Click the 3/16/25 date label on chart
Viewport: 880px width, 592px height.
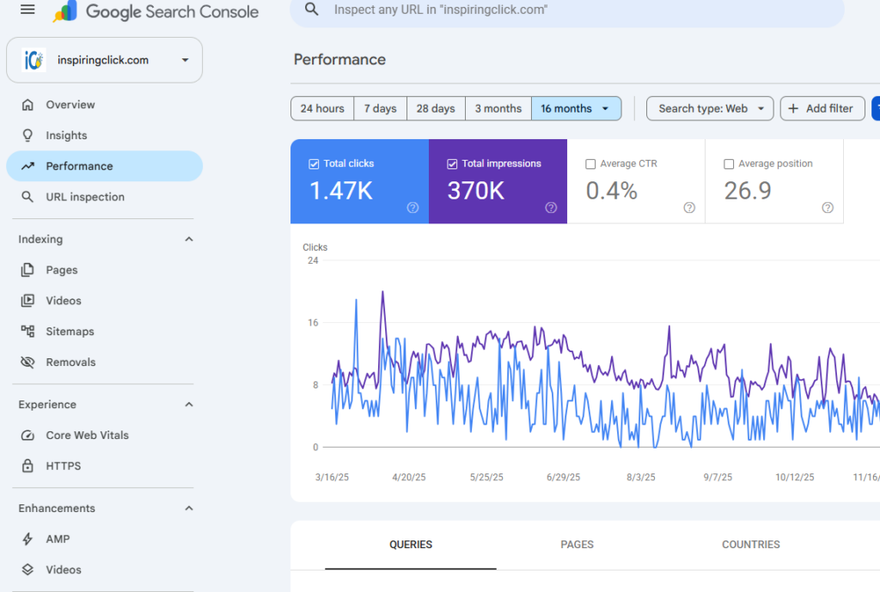tap(332, 478)
